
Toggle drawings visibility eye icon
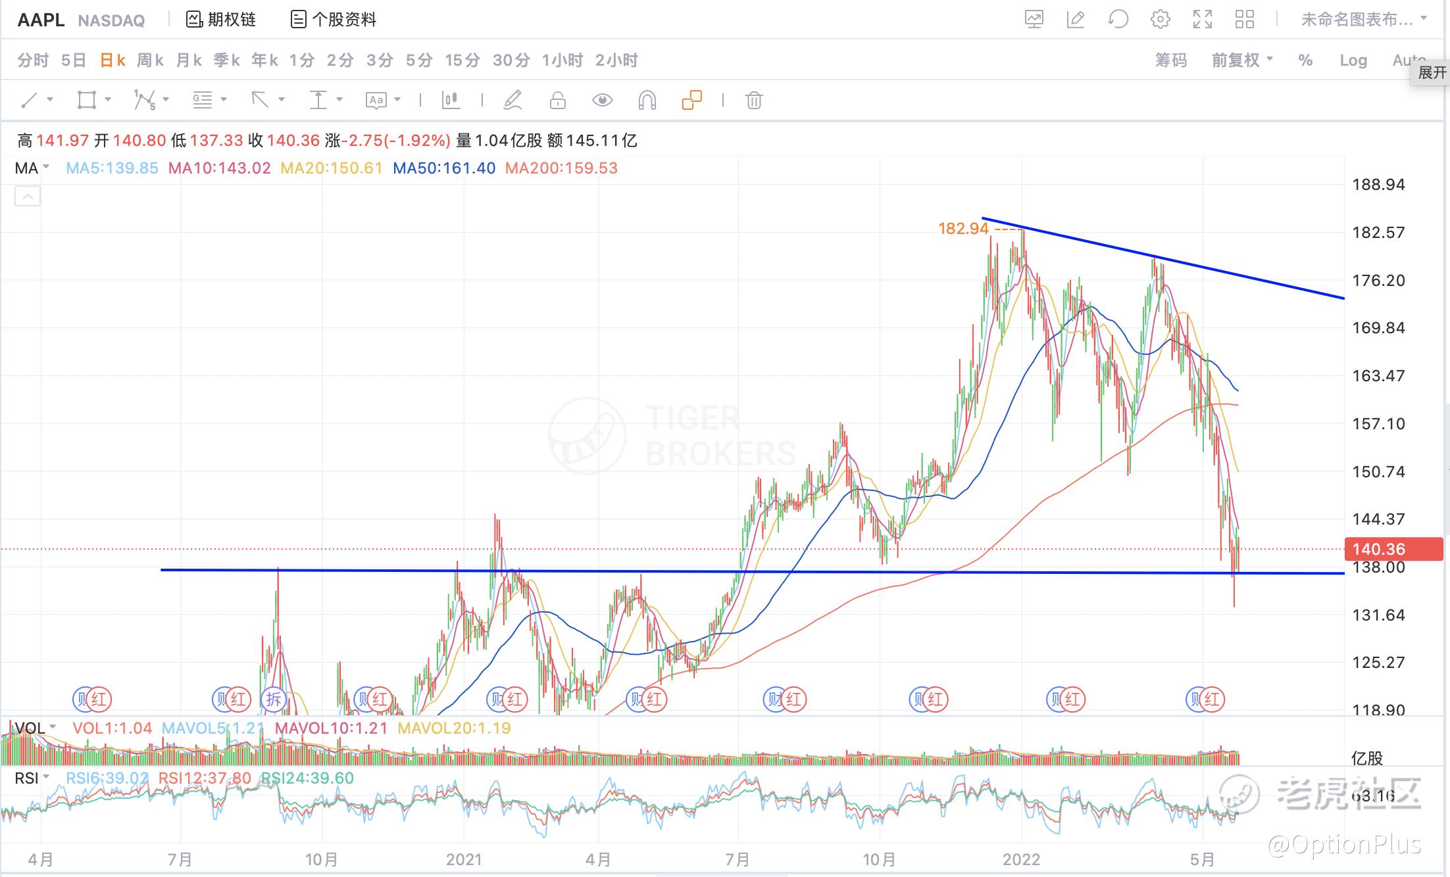pos(602,101)
